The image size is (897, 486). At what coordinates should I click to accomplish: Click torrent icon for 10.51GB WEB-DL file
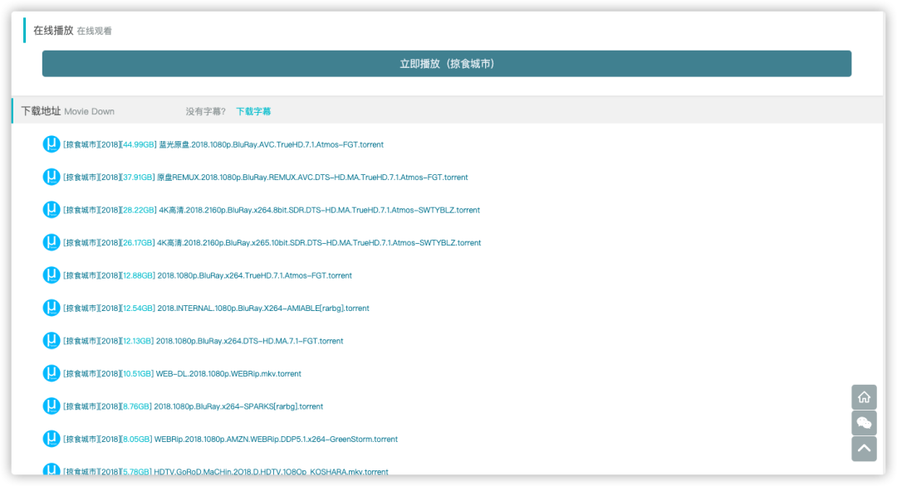tap(51, 373)
